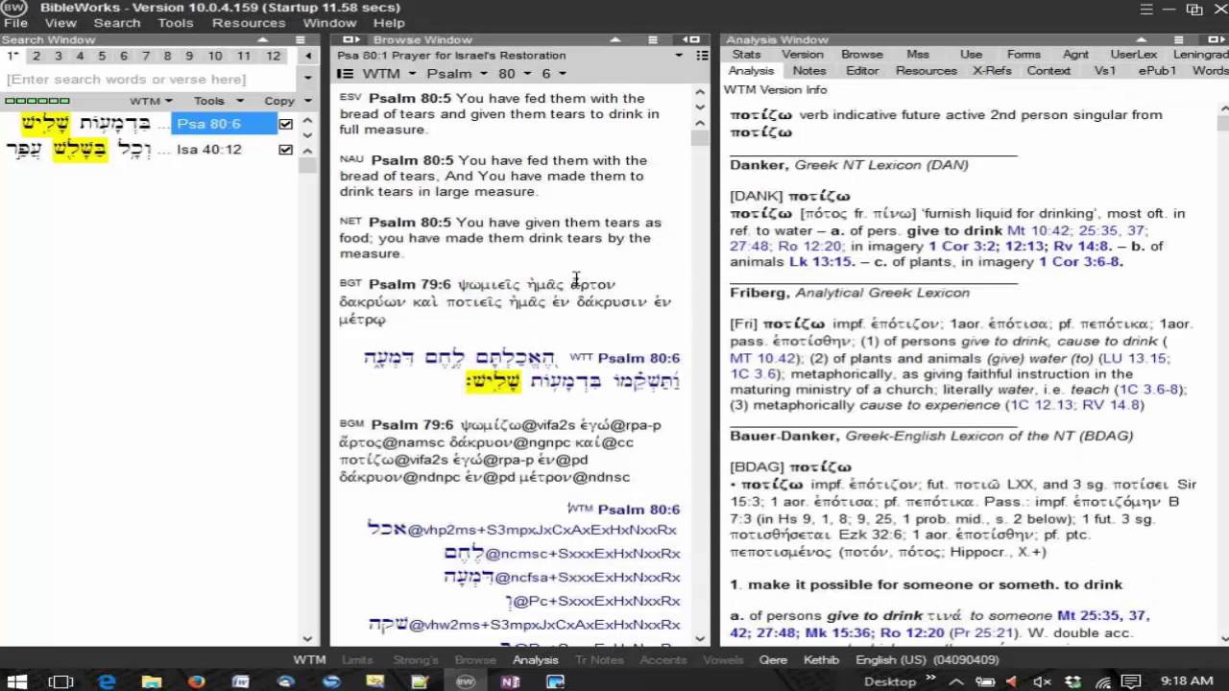Select search tab number 2

point(36,57)
